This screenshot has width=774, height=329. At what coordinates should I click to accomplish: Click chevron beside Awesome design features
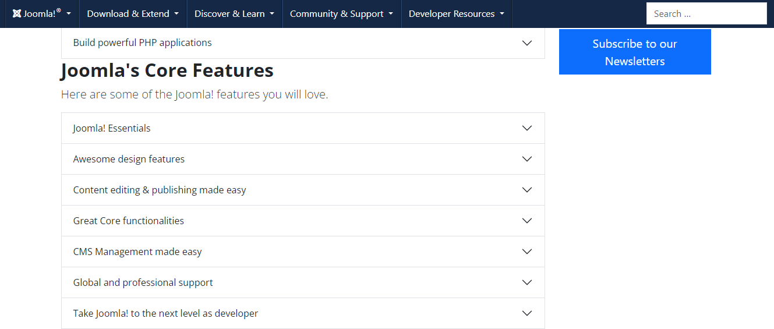pyautogui.click(x=527, y=159)
